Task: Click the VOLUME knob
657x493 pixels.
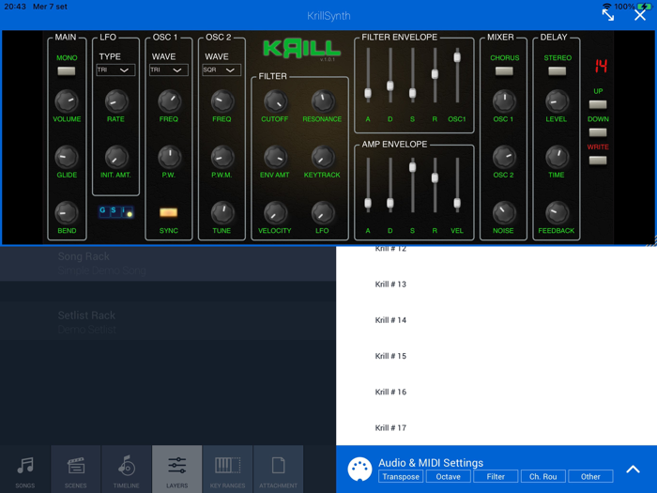Action: [67, 101]
